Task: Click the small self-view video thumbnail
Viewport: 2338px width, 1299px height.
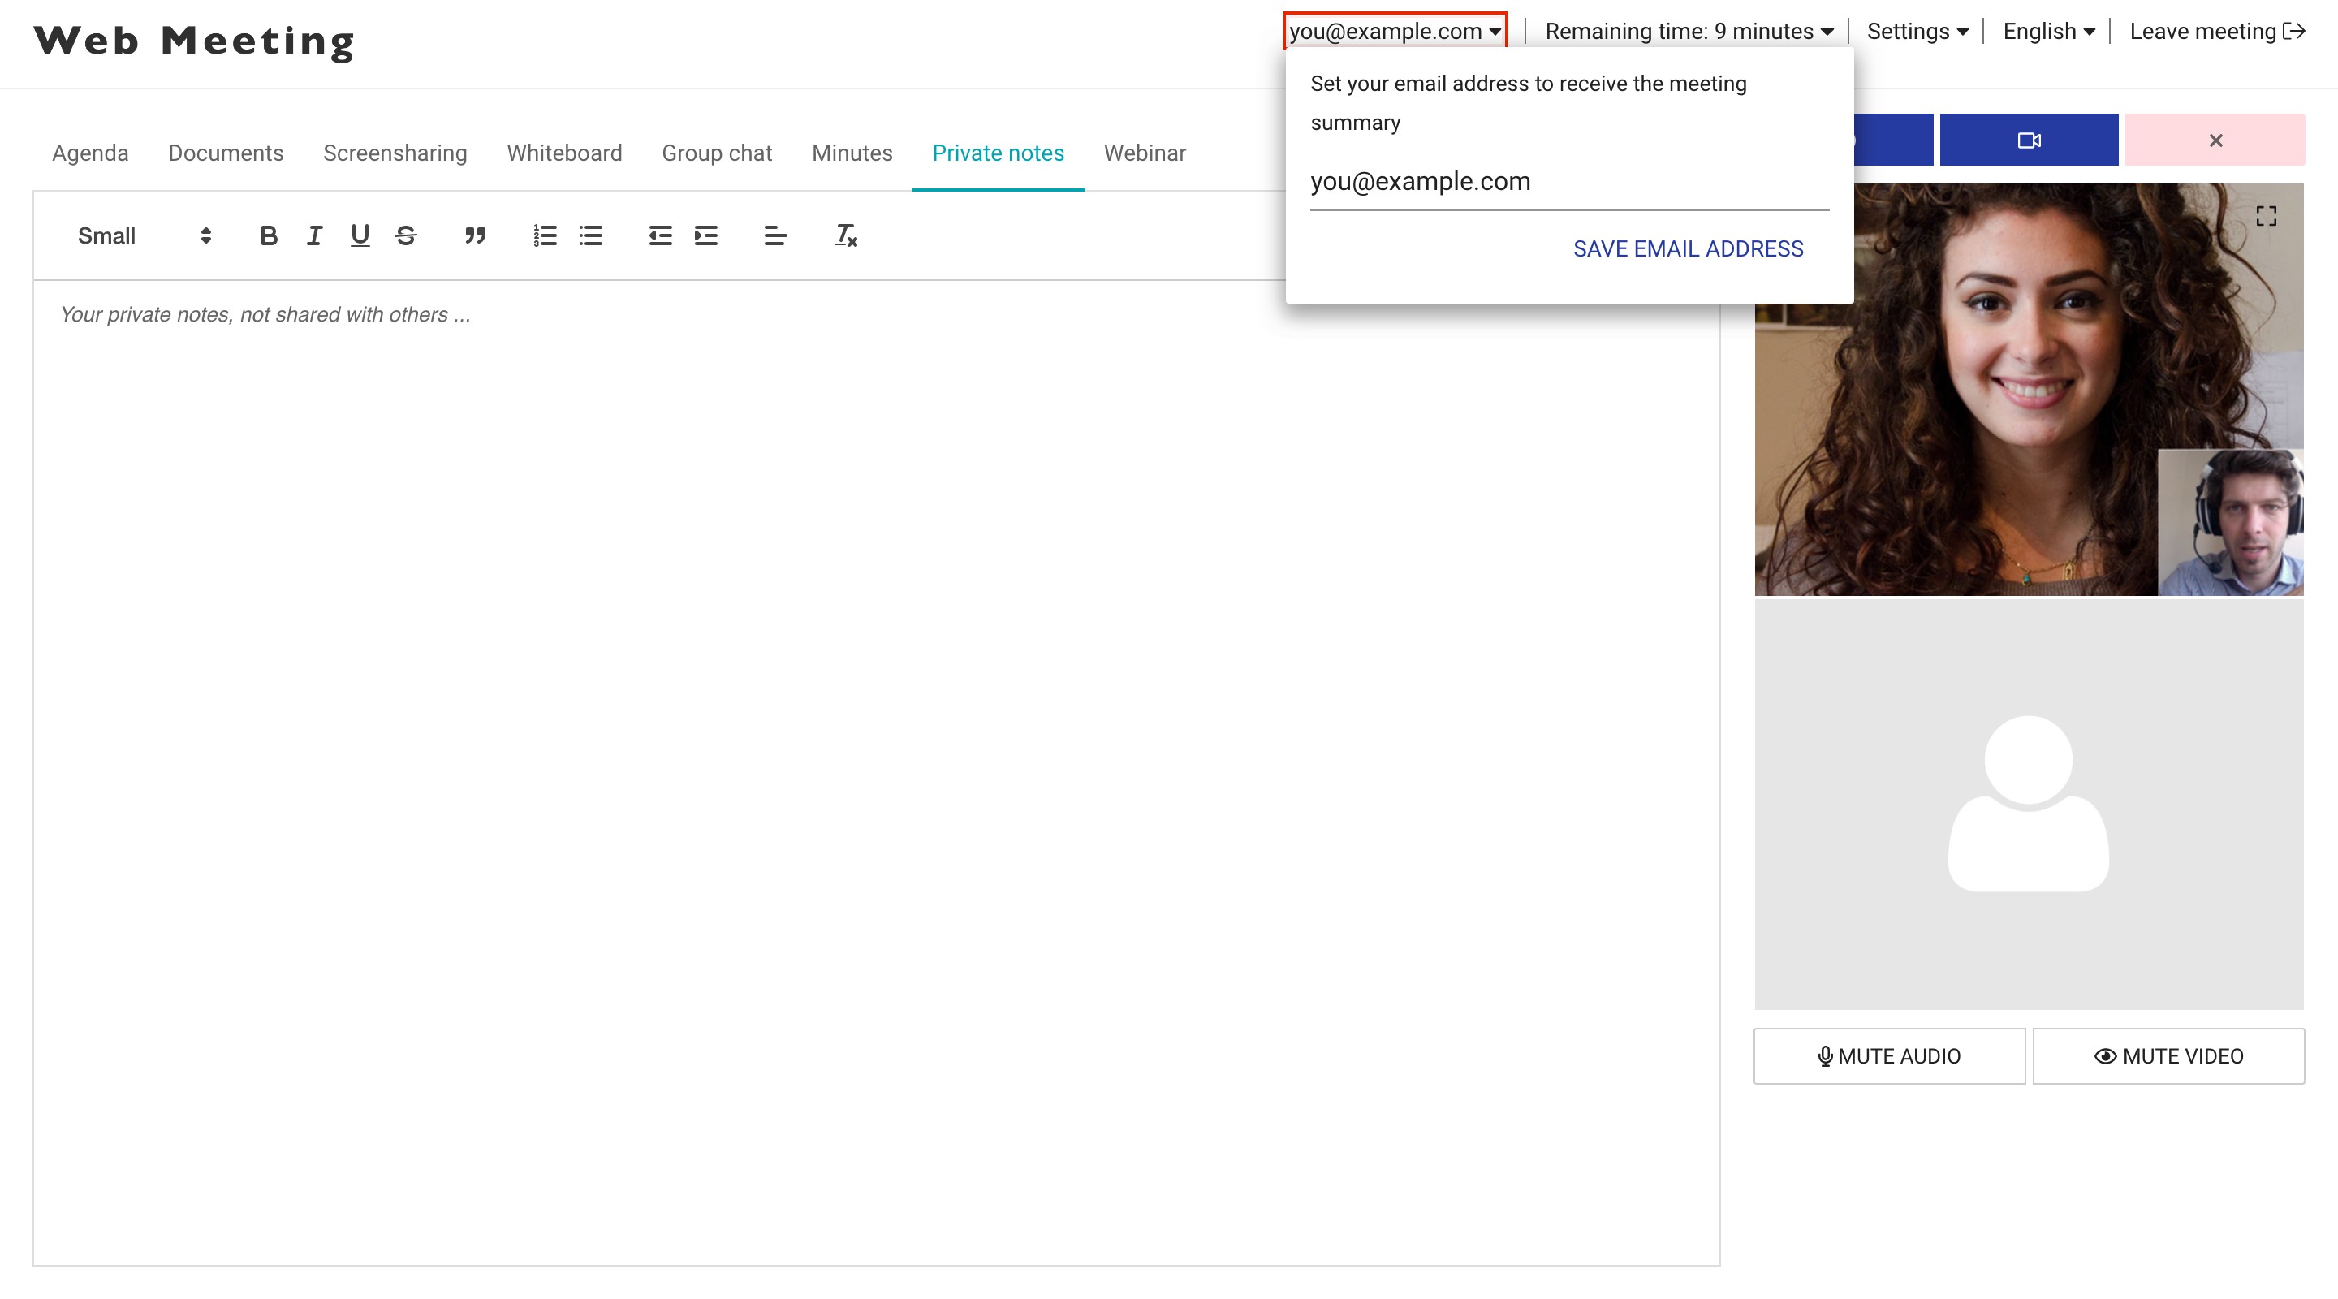Action: click(x=2230, y=522)
